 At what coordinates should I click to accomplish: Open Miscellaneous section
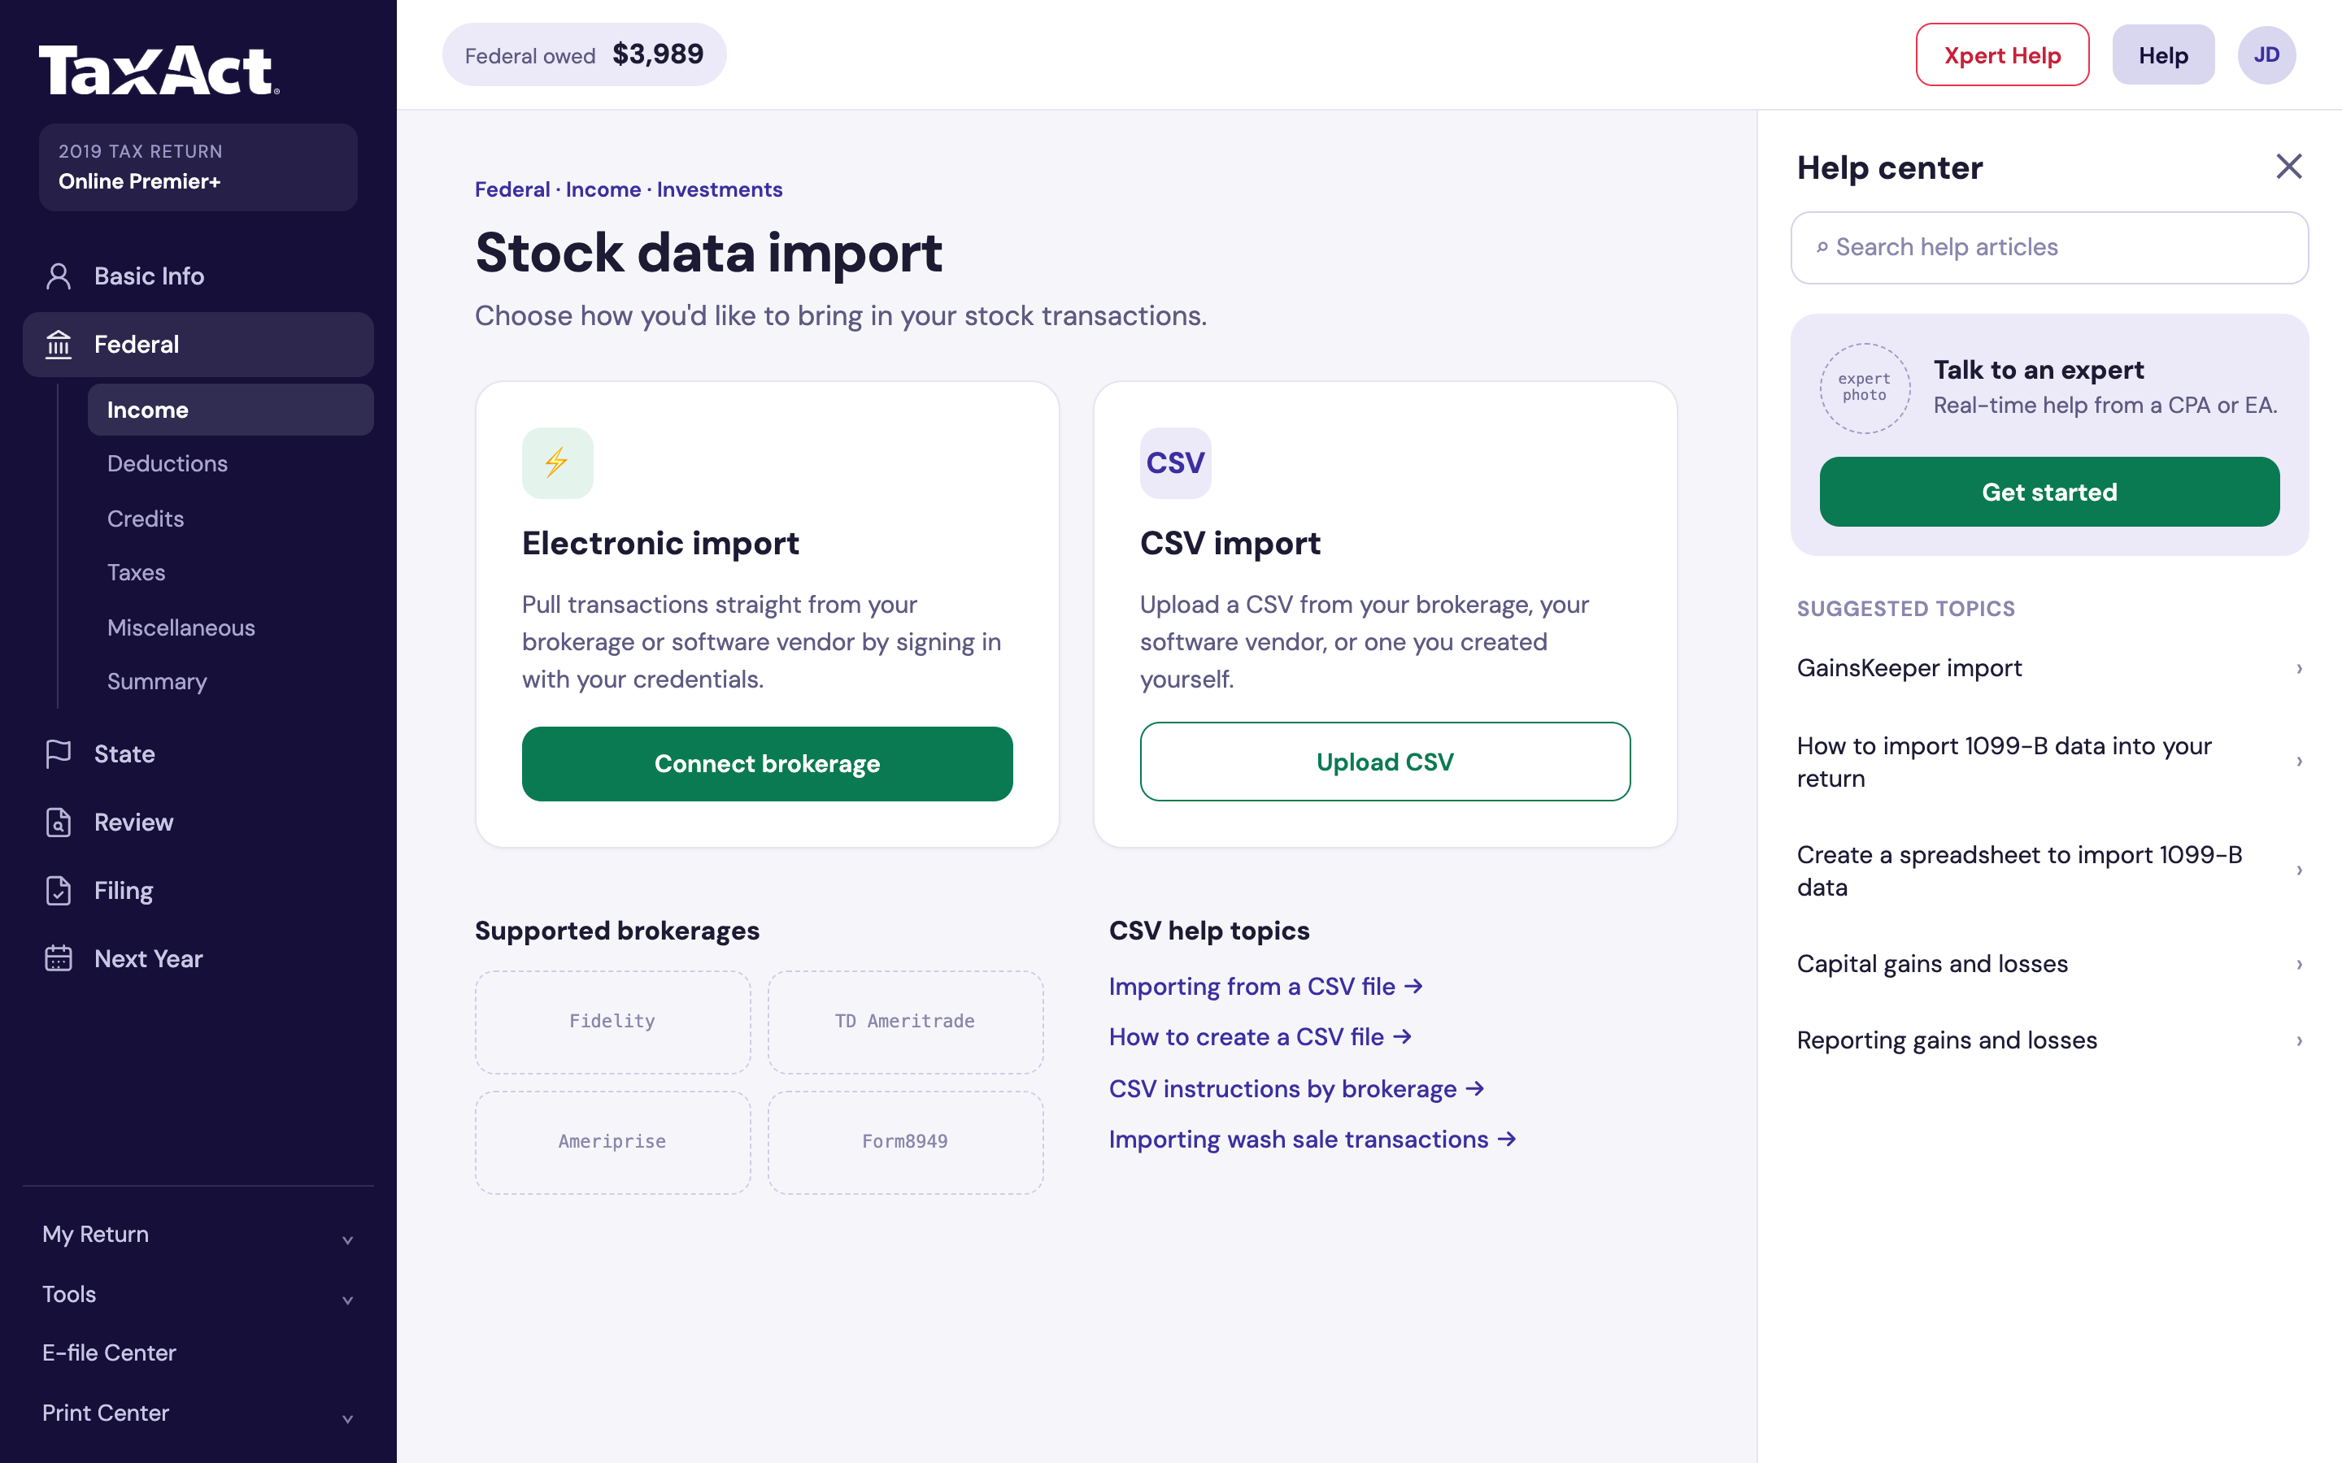coord(181,628)
